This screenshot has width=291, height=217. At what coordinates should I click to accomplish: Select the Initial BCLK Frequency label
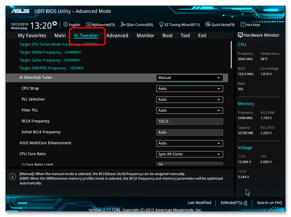[x=41, y=132]
